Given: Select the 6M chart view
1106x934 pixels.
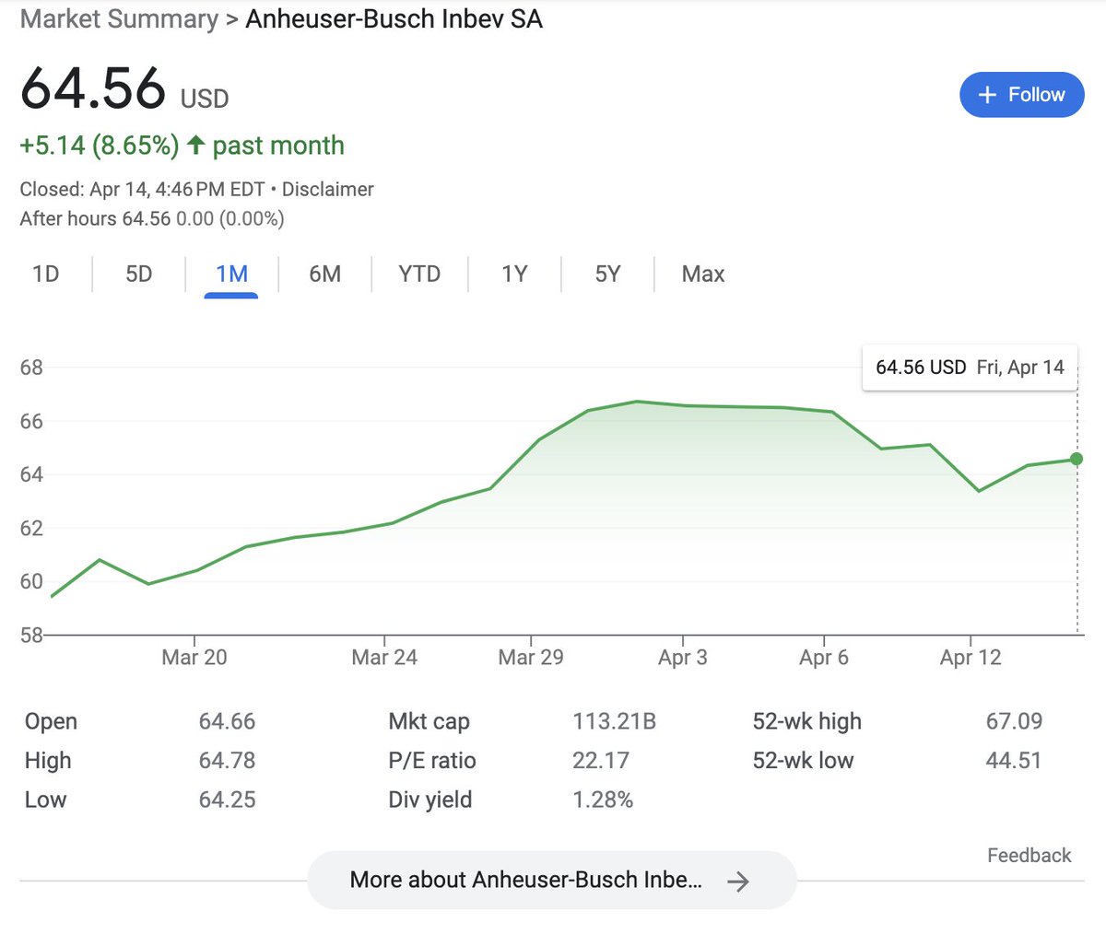Looking at the screenshot, I should [x=324, y=274].
